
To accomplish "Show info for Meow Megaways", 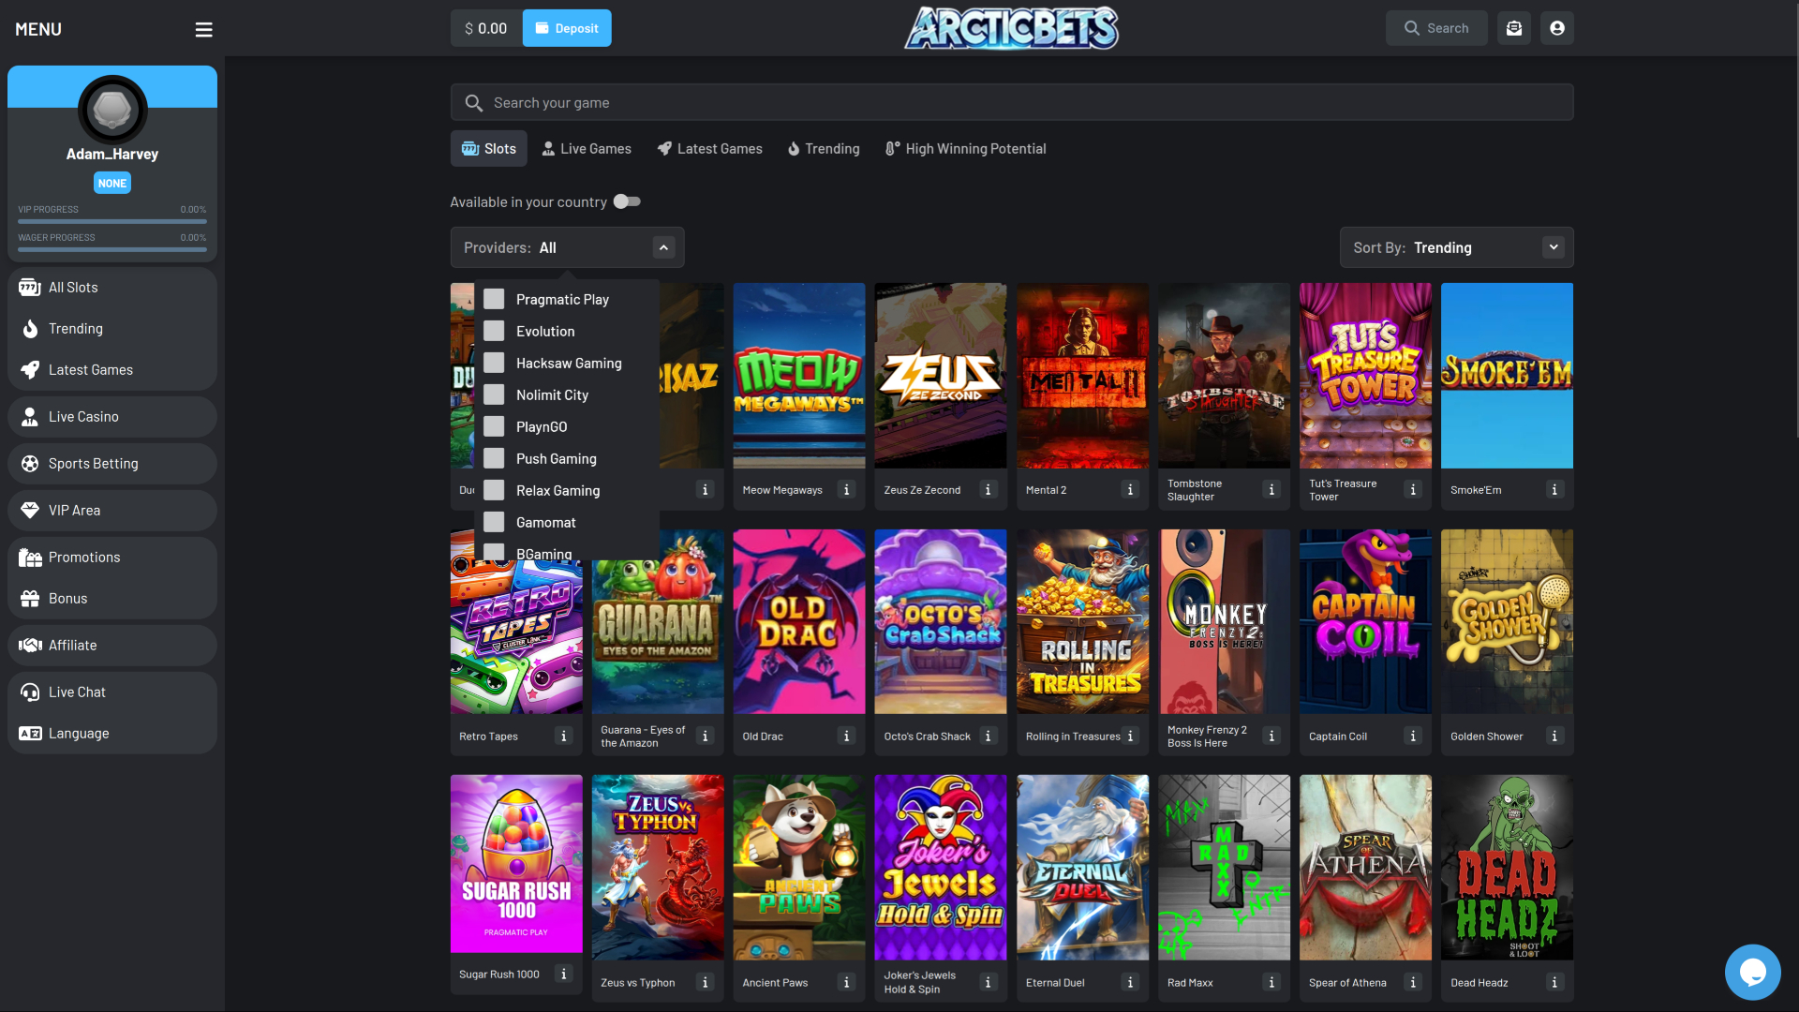I will (846, 490).
